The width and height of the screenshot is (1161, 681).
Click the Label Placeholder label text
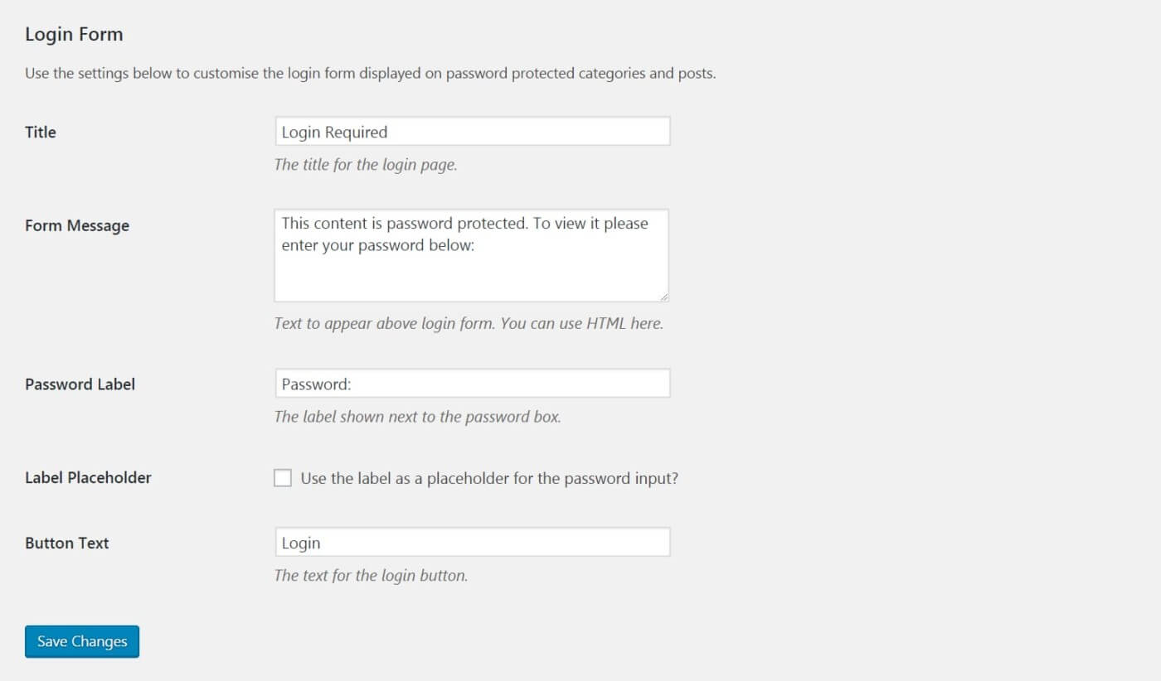click(88, 477)
